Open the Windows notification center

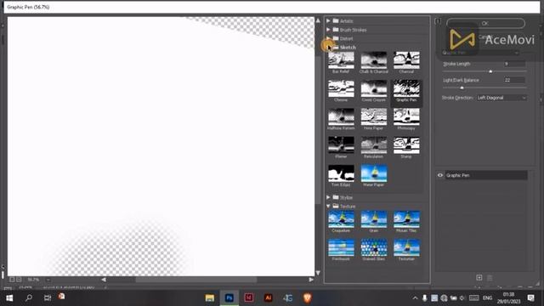(530, 298)
